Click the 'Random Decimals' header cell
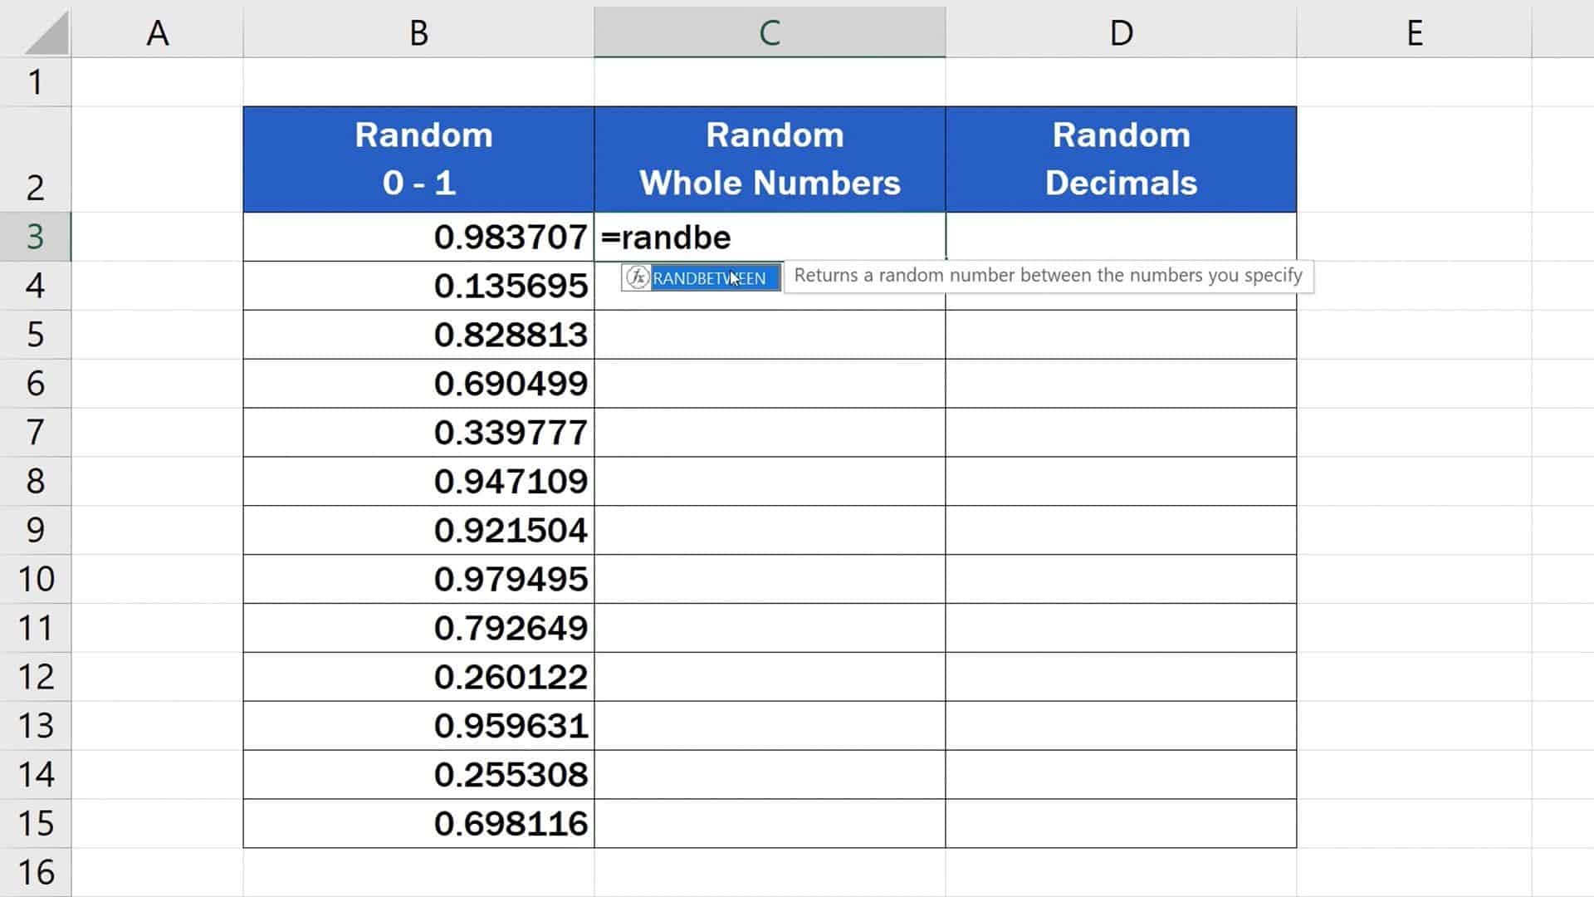1594x897 pixels. pos(1121,159)
